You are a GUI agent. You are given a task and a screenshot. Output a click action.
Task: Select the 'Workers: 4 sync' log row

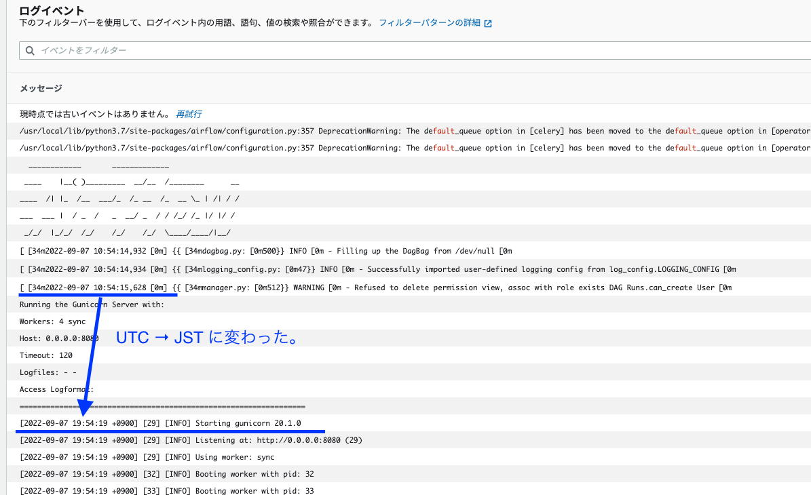coord(409,321)
